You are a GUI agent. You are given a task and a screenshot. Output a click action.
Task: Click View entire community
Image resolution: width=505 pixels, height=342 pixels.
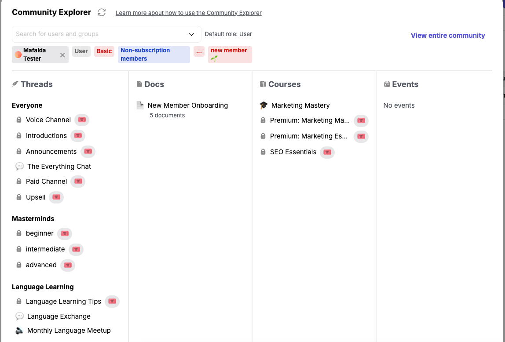tap(447, 36)
